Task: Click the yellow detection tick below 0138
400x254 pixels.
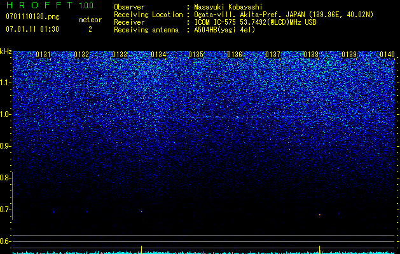Action: [320, 250]
